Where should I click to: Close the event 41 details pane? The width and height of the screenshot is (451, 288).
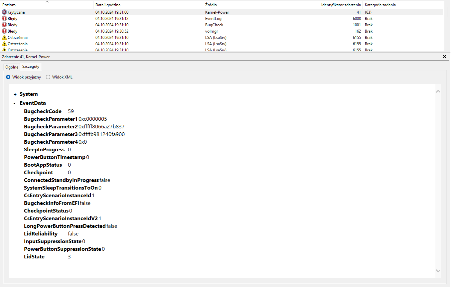tap(445, 57)
